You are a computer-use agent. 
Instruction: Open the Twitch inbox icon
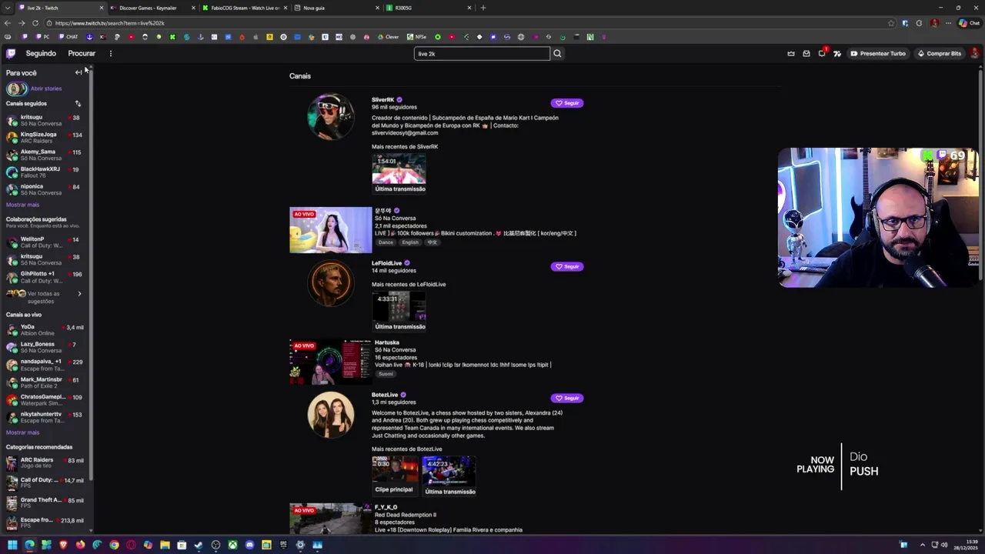(x=806, y=53)
